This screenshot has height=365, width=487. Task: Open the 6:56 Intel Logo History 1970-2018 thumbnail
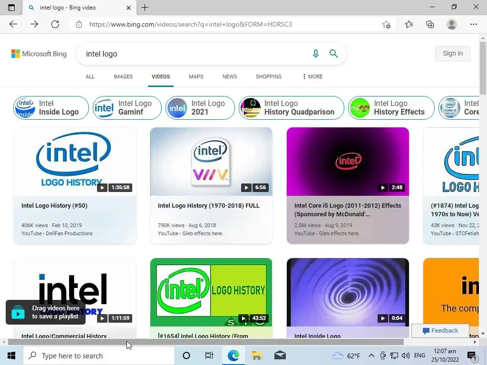click(211, 162)
